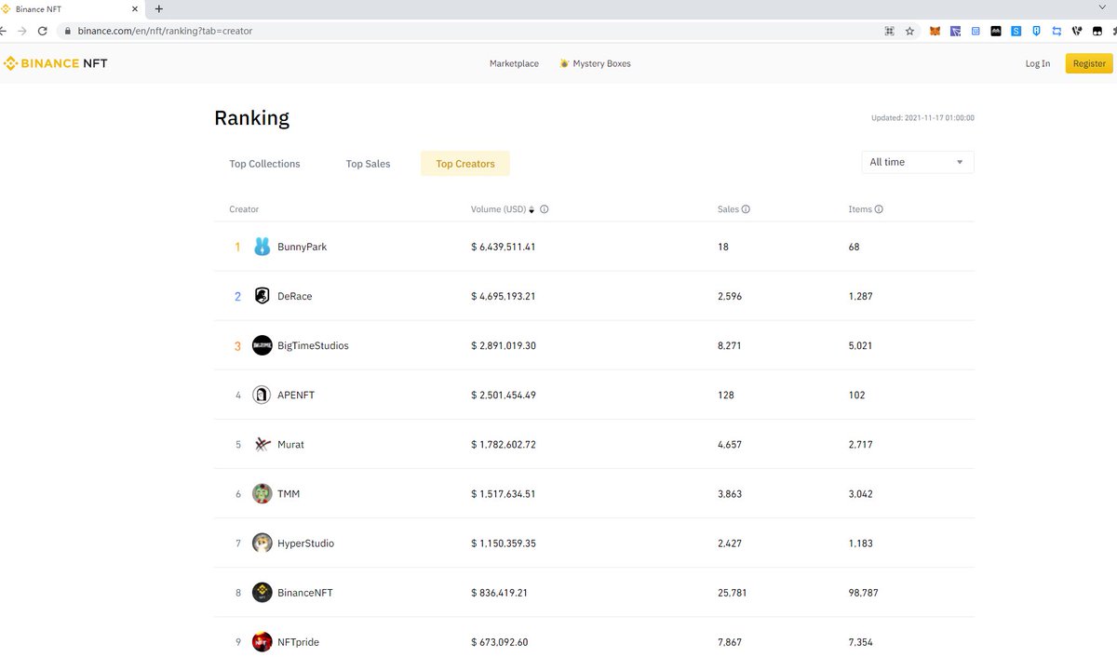Click the Ranking page heading
This screenshot has width=1117, height=657.
(251, 118)
